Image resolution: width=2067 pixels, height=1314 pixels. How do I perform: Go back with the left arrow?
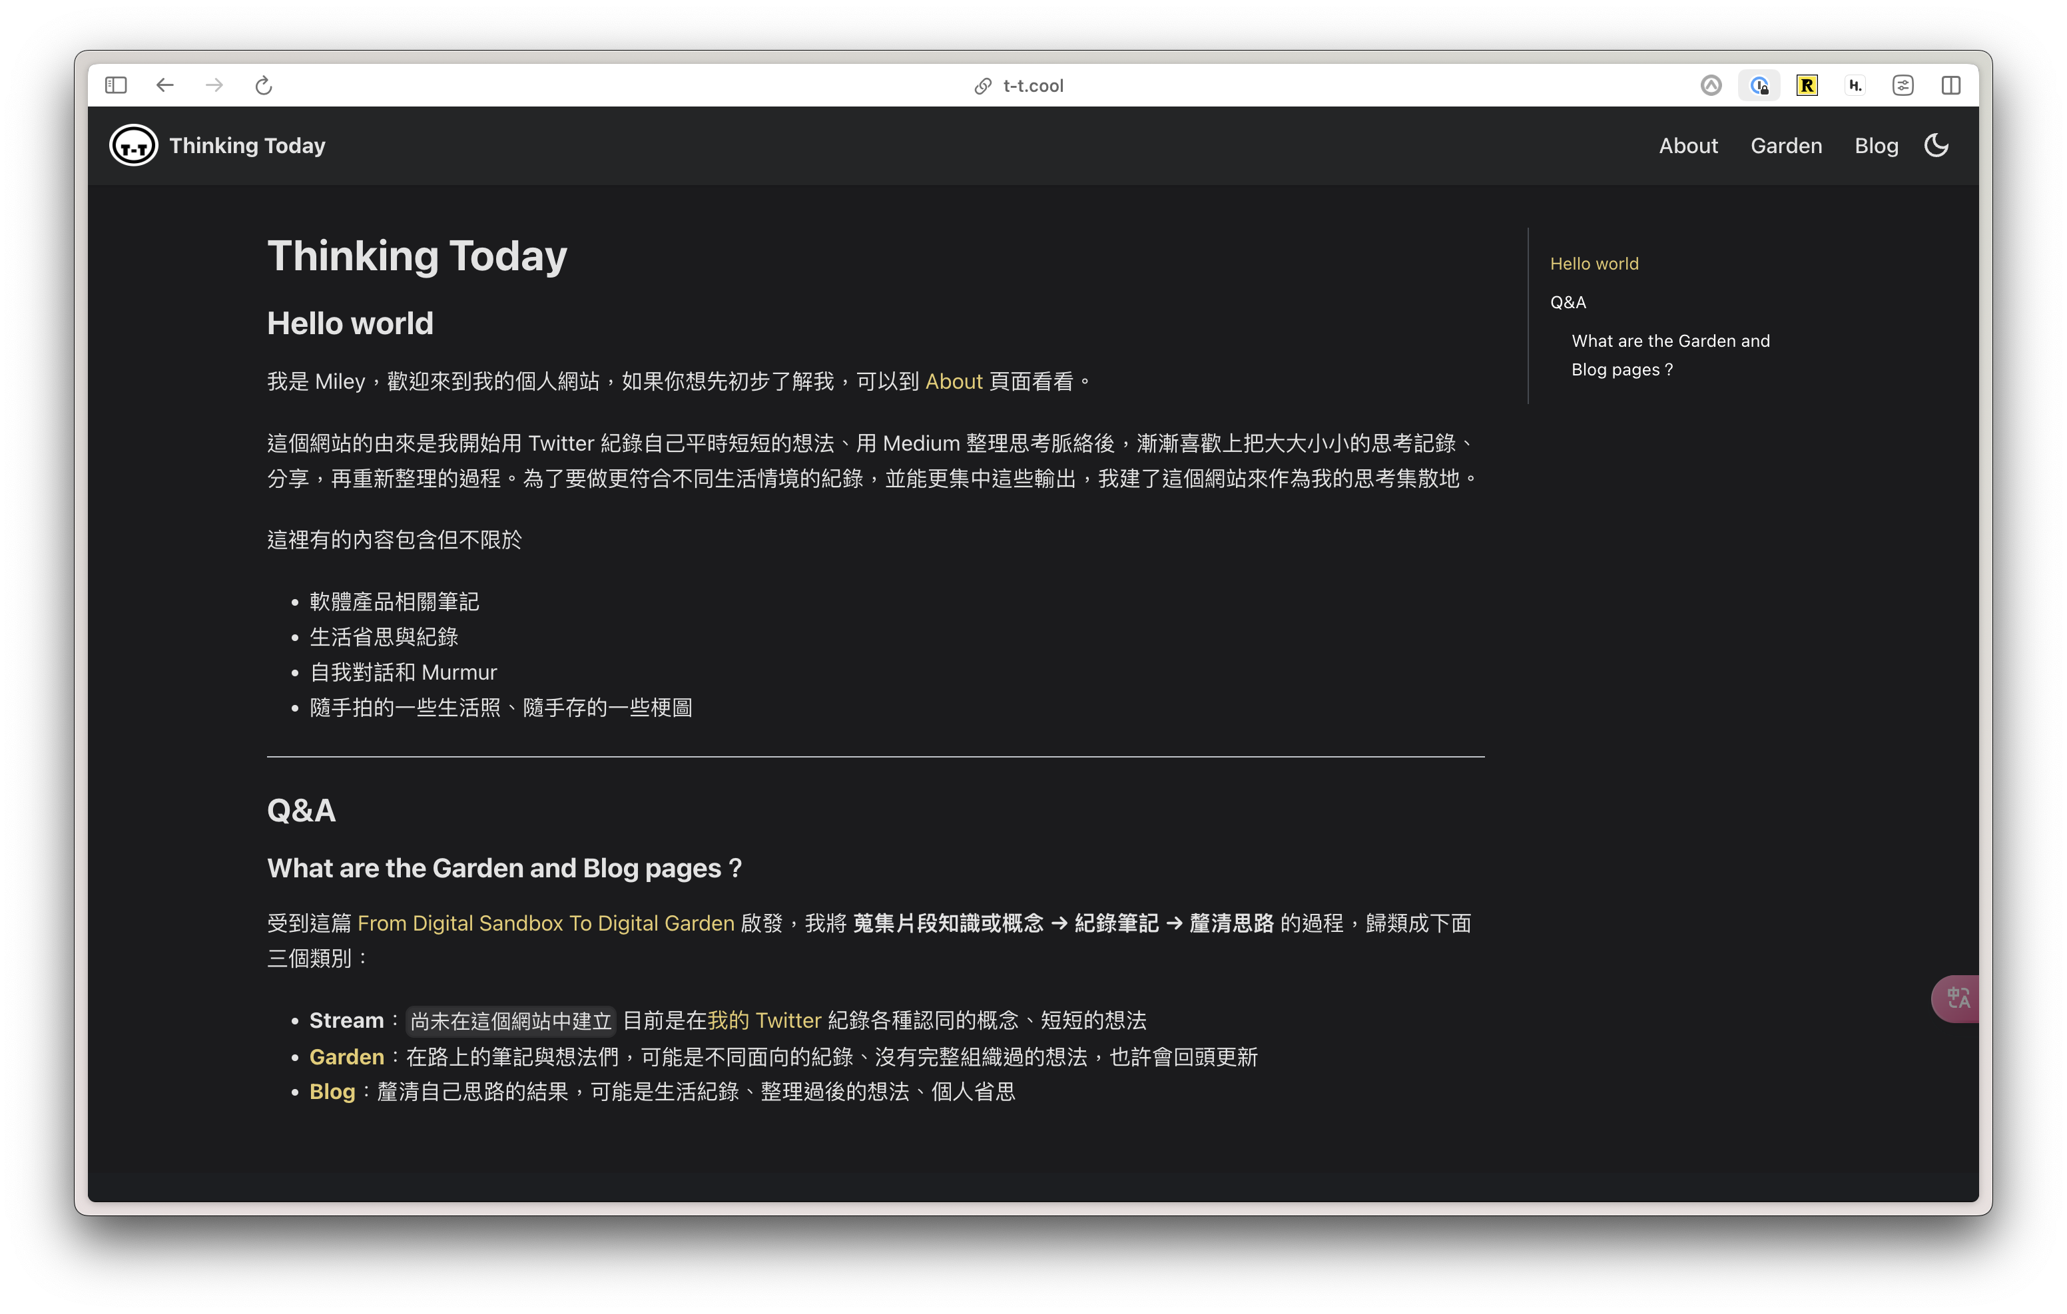click(x=164, y=85)
